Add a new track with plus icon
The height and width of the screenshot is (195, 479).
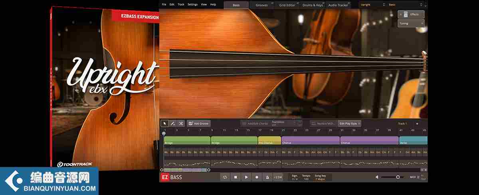click(417, 123)
